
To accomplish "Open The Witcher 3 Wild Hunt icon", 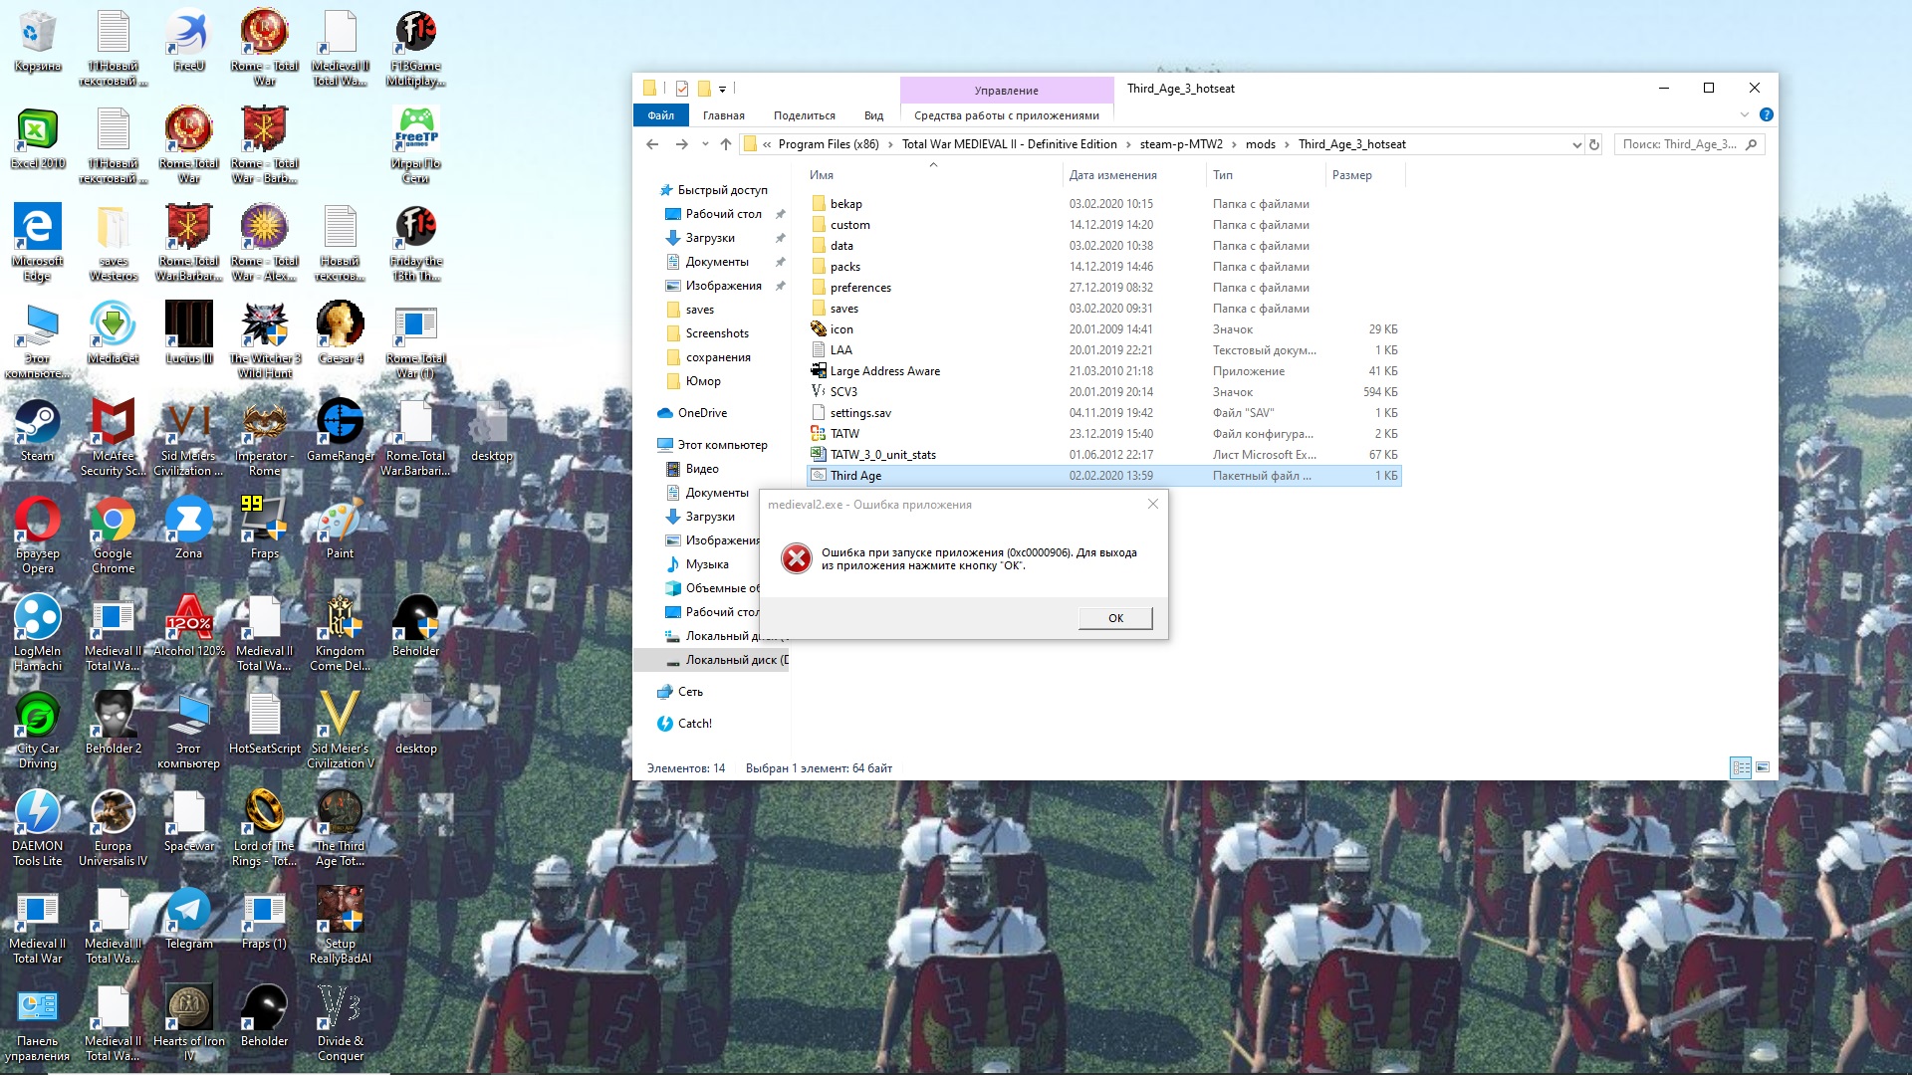I will coord(264,340).
